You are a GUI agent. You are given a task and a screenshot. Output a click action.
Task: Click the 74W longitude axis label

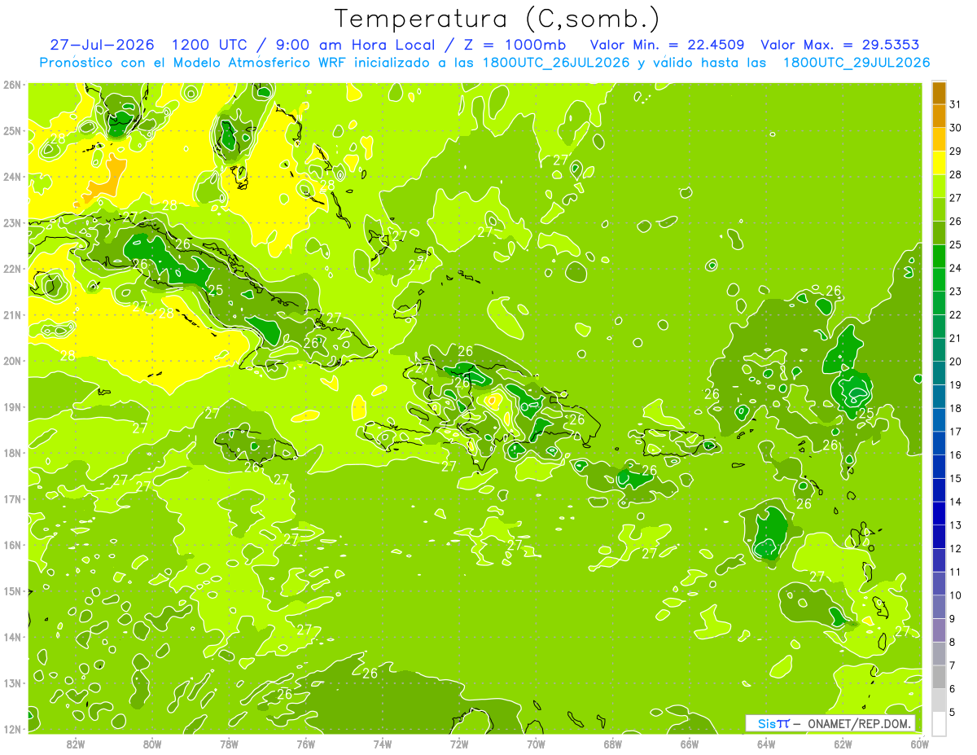[x=383, y=744]
